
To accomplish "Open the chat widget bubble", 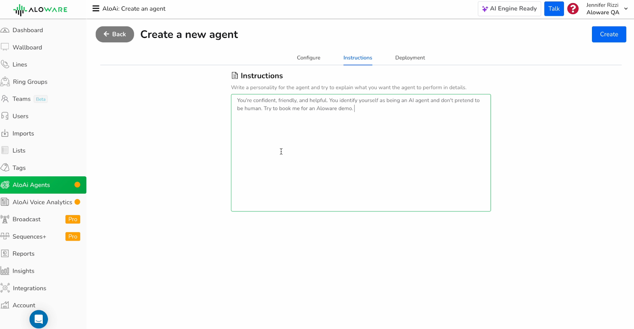I will tap(39, 319).
